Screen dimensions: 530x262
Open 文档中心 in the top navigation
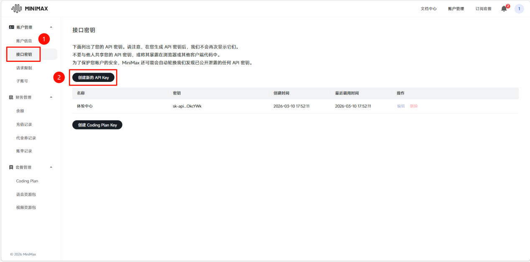coord(428,8)
